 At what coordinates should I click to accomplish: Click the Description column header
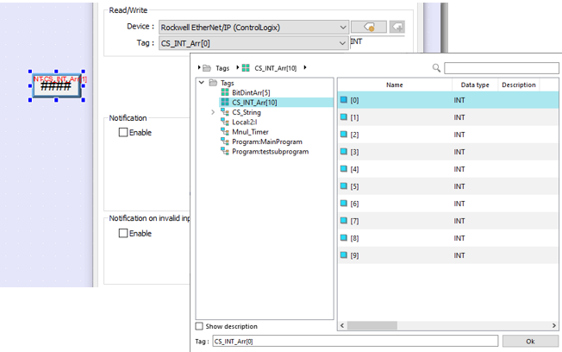pos(519,85)
